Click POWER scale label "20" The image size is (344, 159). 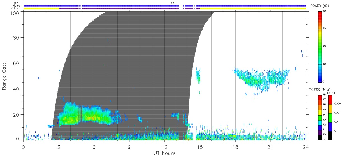tap(324, 47)
